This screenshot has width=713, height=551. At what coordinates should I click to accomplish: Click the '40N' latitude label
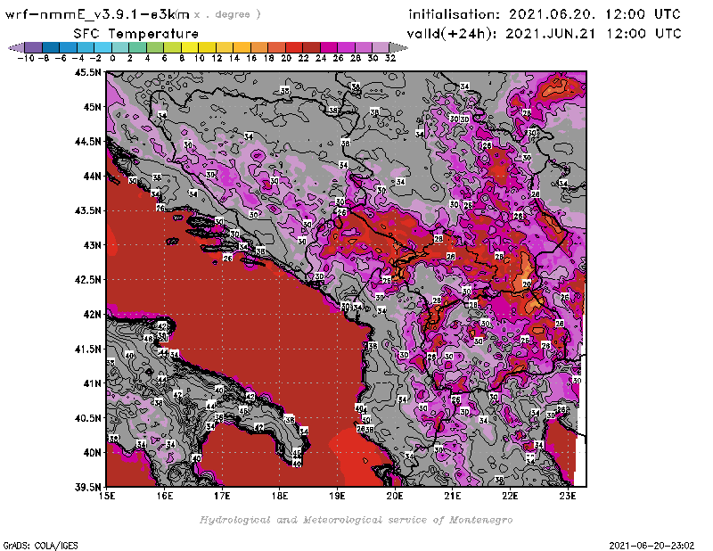(x=92, y=452)
